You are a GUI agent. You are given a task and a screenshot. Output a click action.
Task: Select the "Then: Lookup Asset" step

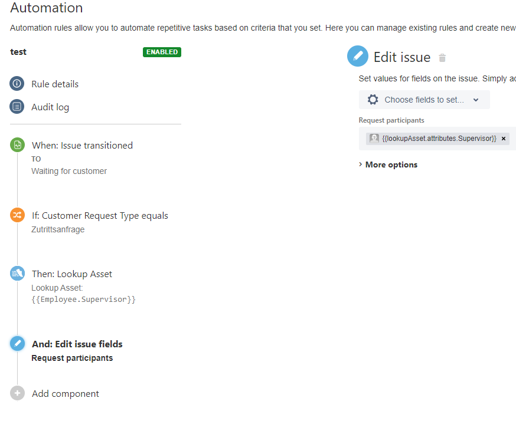(72, 274)
